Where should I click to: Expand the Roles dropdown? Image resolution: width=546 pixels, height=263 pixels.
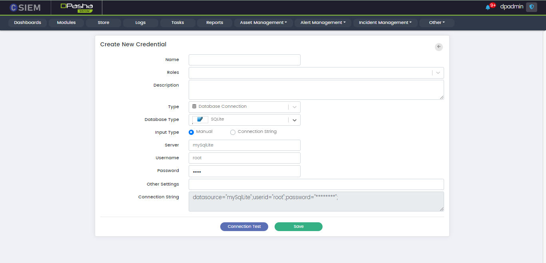pos(438,73)
